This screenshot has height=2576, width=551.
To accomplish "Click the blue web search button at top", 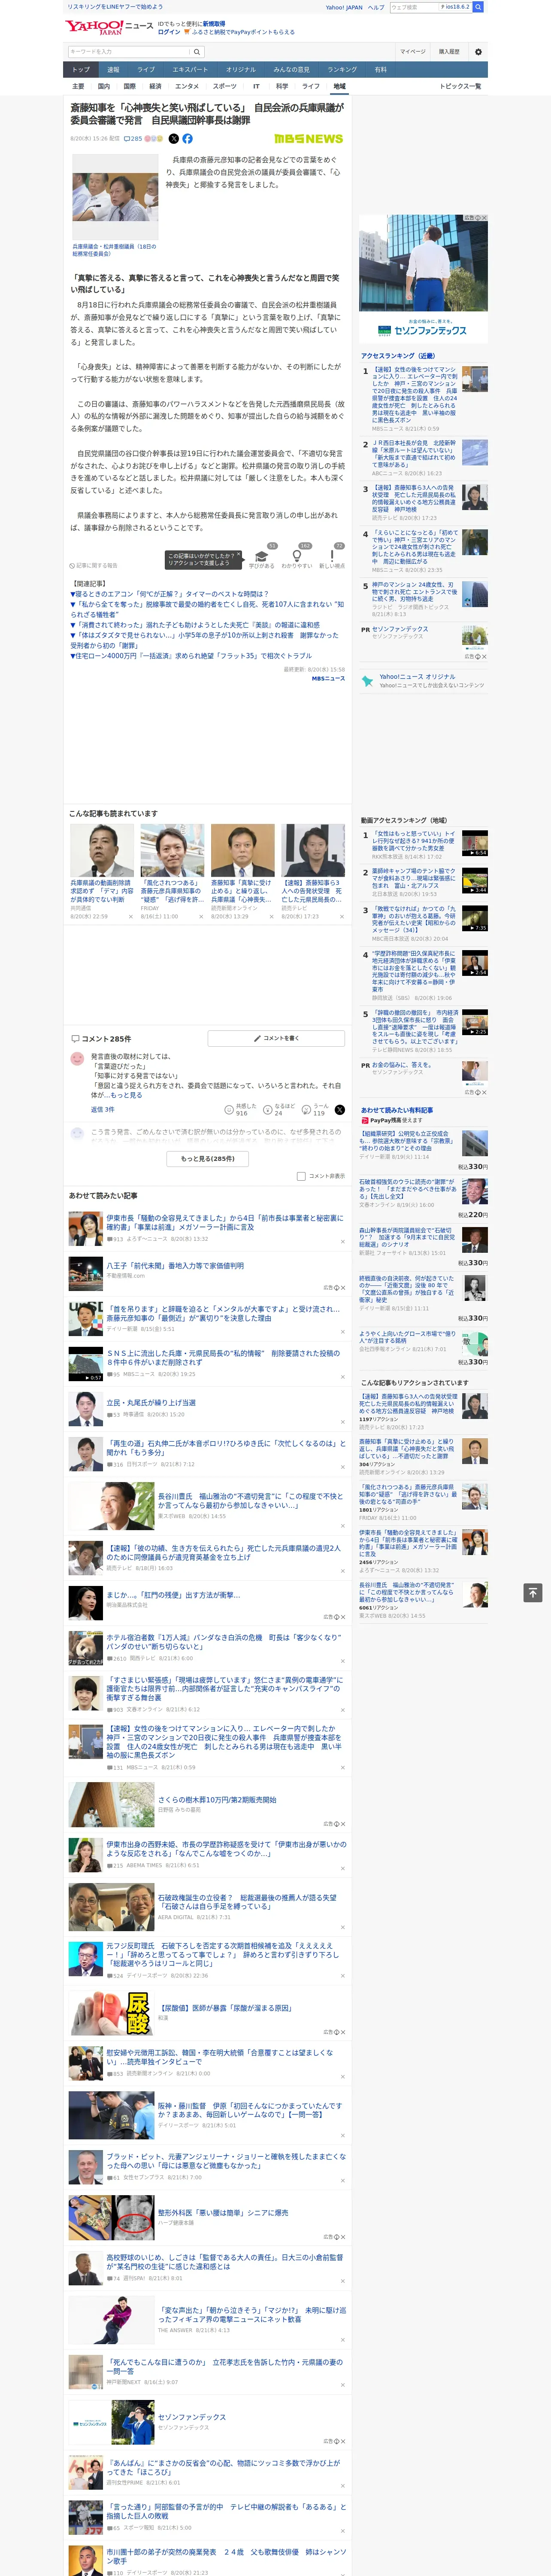I will (478, 7).
